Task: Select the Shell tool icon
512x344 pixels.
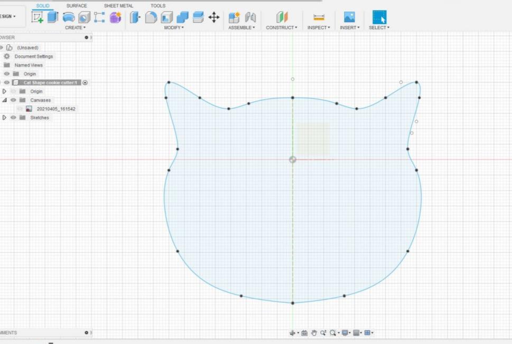Action: [x=167, y=17]
